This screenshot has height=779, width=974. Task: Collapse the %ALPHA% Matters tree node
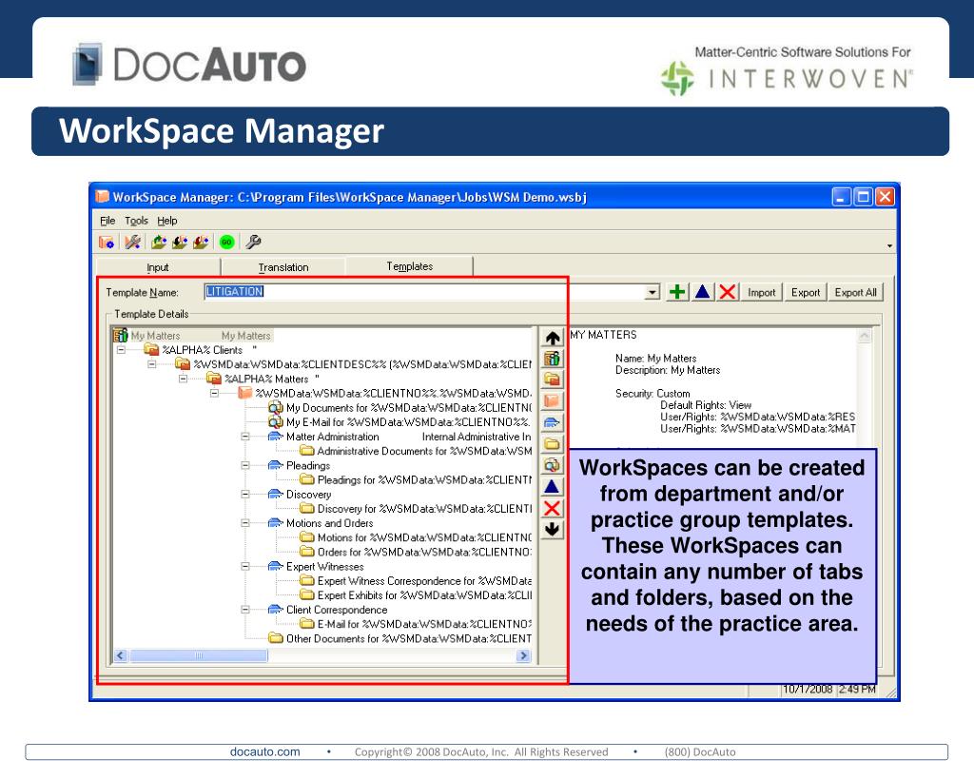coord(184,379)
